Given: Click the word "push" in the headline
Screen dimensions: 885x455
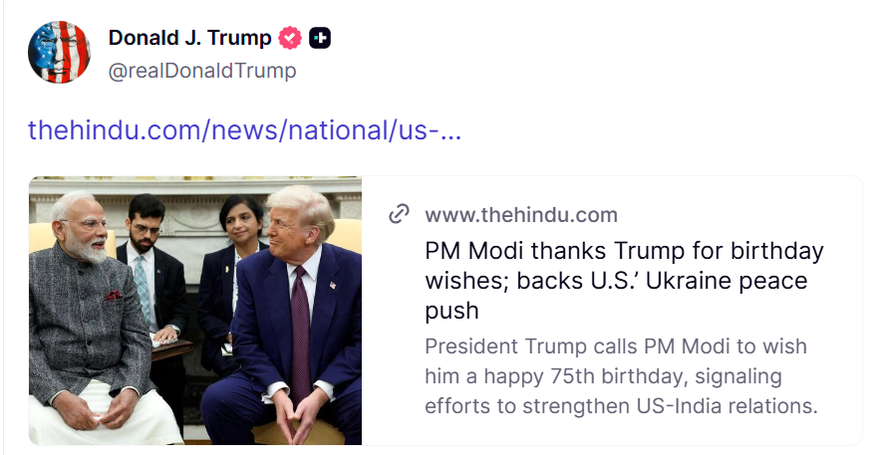Looking at the screenshot, I should point(451,311).
